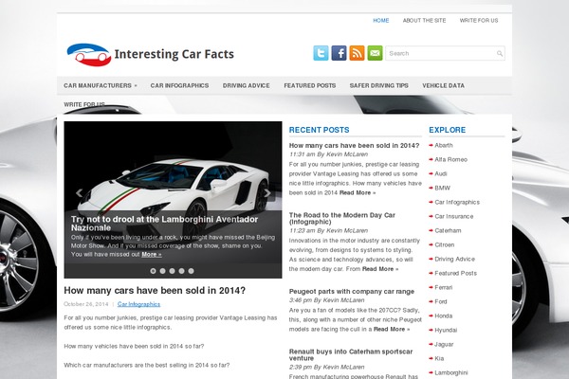Open the orange RSS feed icon
This screenshot has height=379, width=569.
click(357, 53)
